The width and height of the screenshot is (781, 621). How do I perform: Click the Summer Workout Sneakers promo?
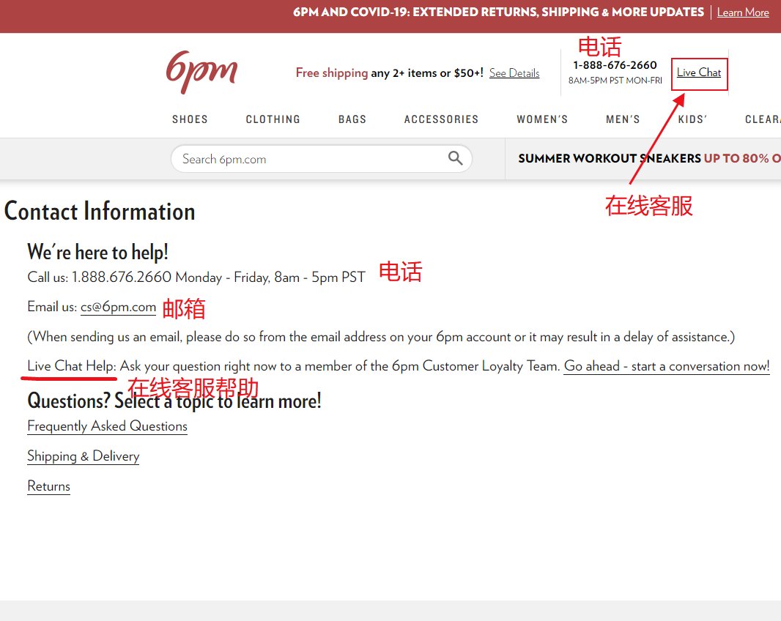pos(650,158)
